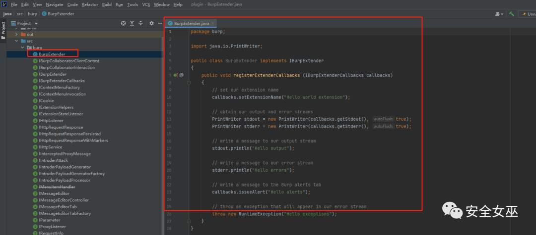The image size is (536, 235).
Task: Click the green Build project hammer icon
Action: (511, 14)
